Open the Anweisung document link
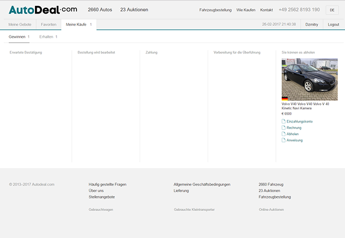 click(x=294, y=140)
